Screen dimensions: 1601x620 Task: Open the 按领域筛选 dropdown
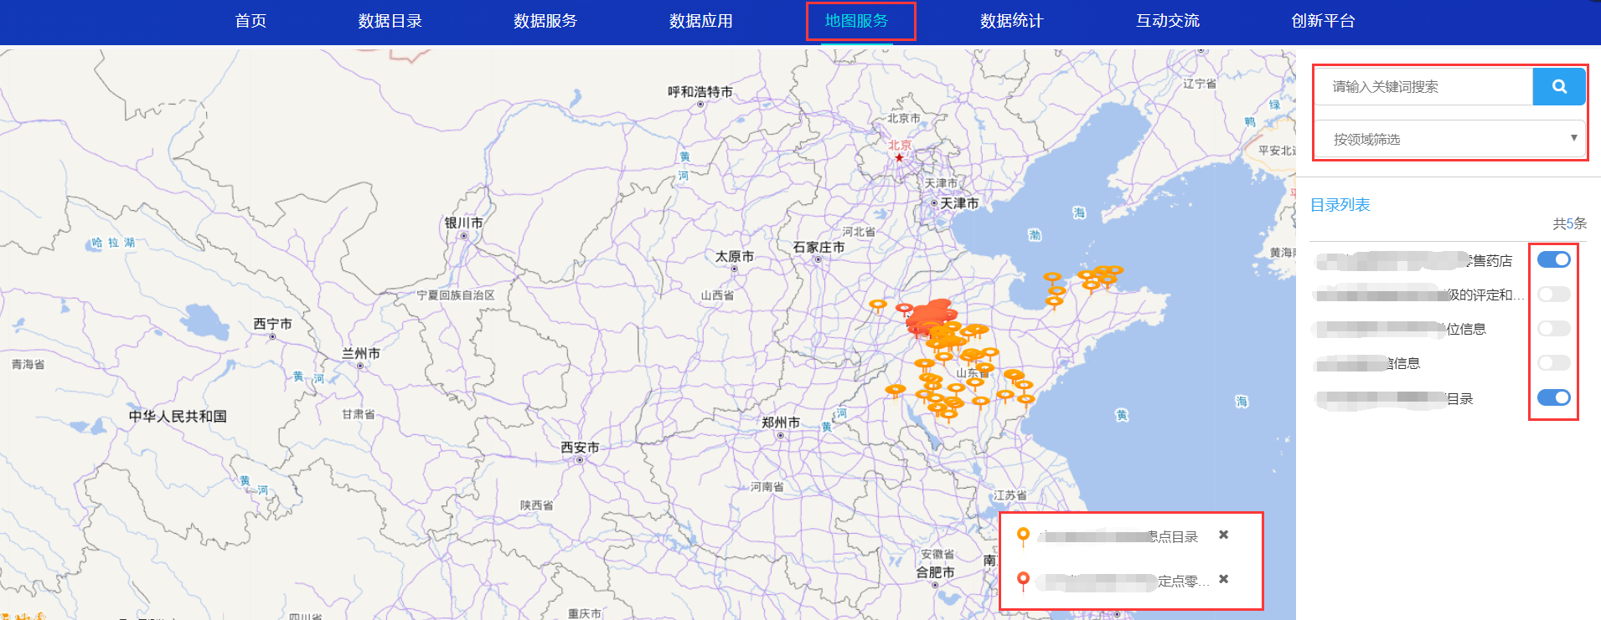(1449, 139)
